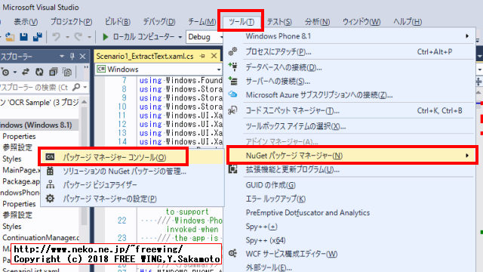483x272 pixels.
Task: Open the ローカル コンピューター target dropdown
Action: (180, 37)
